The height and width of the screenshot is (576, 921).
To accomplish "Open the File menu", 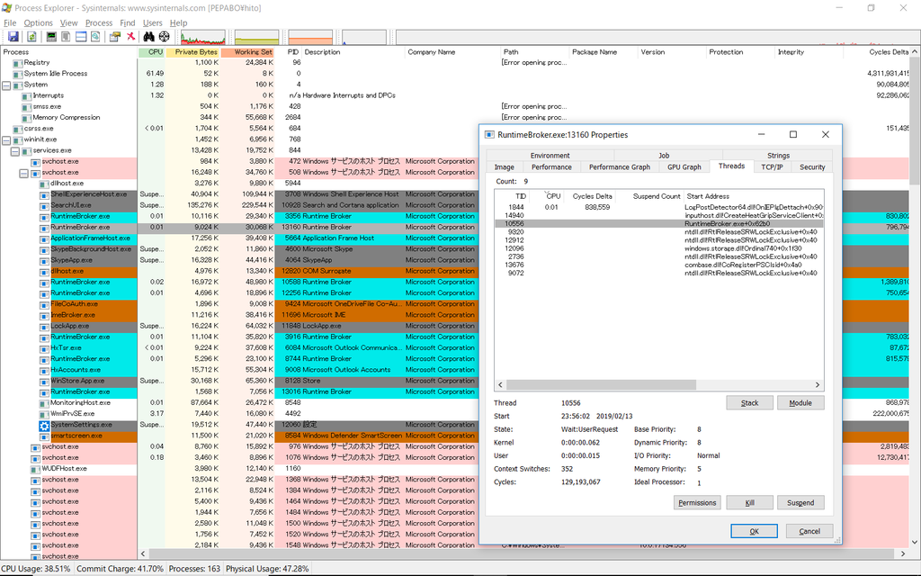I will [10, 22].
